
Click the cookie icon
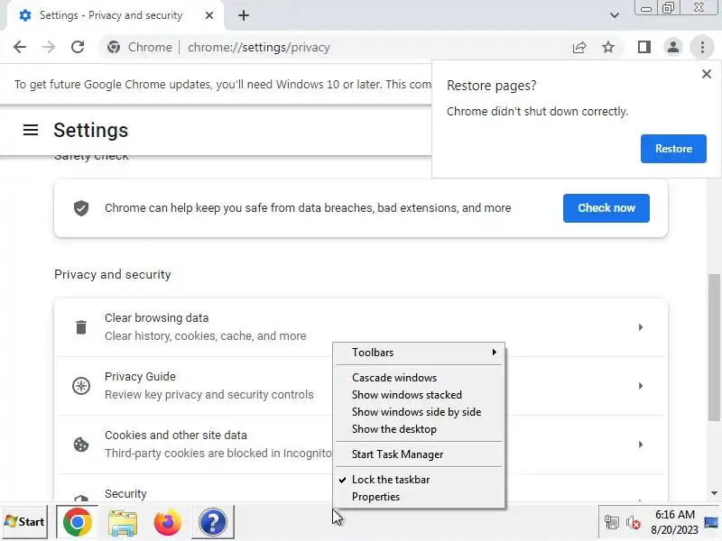(81, 445)
